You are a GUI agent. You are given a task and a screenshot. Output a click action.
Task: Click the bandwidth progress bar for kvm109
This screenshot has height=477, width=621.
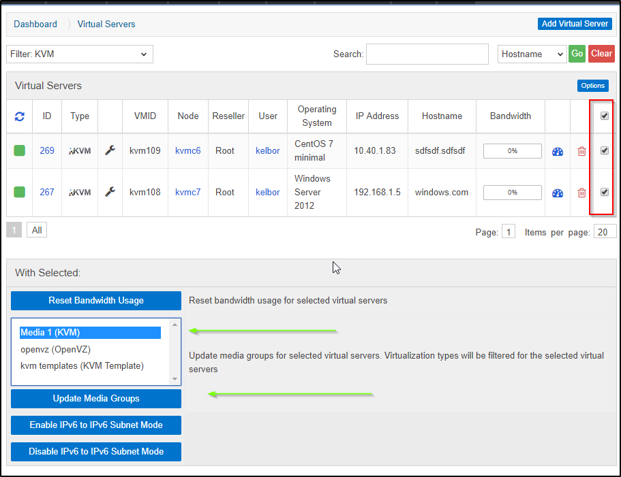click(x=512, y=151)
